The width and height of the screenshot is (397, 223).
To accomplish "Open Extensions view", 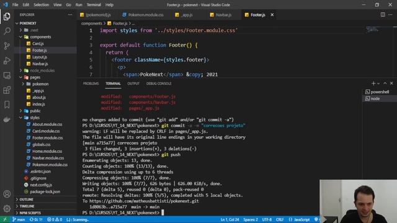I will pyautogui.click(x=7, y=90).
